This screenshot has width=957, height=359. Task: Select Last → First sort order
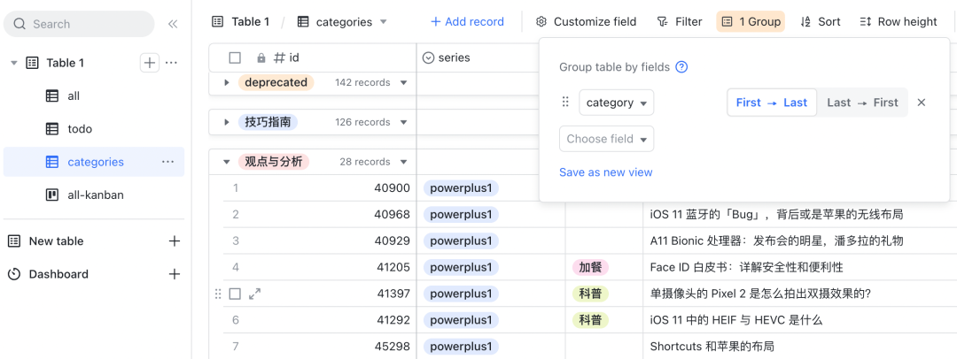pyautogui.click(x=861, y=103)
